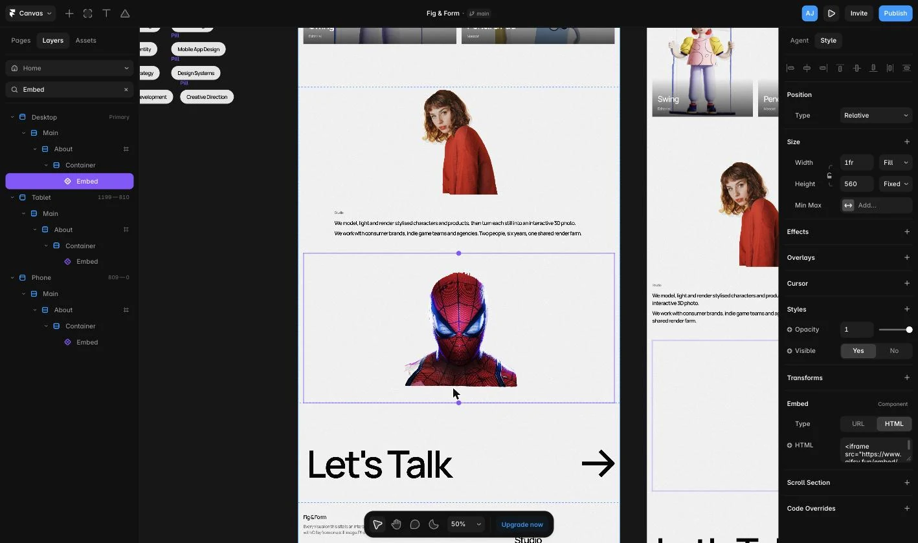The height and width of the screenshot is (543, 918).
Task: Align the layer to the bottom edge
Action: point(873,68)
